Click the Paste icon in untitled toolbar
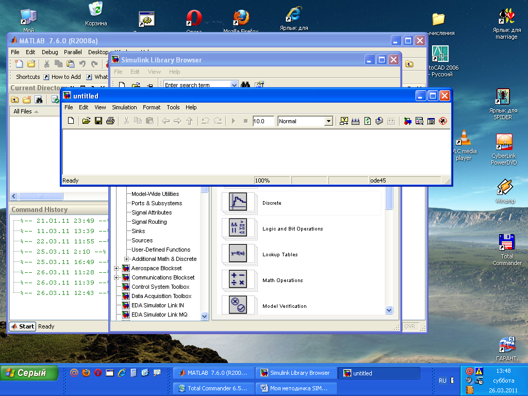 click(x=150, y=121)
